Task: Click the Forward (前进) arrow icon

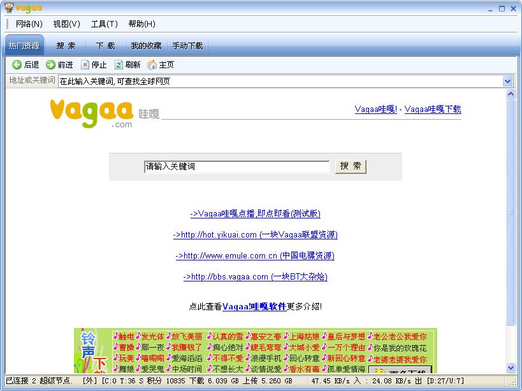Action: (50, 65)
